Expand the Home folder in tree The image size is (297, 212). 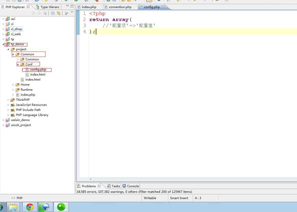click(x=13, y=85)
